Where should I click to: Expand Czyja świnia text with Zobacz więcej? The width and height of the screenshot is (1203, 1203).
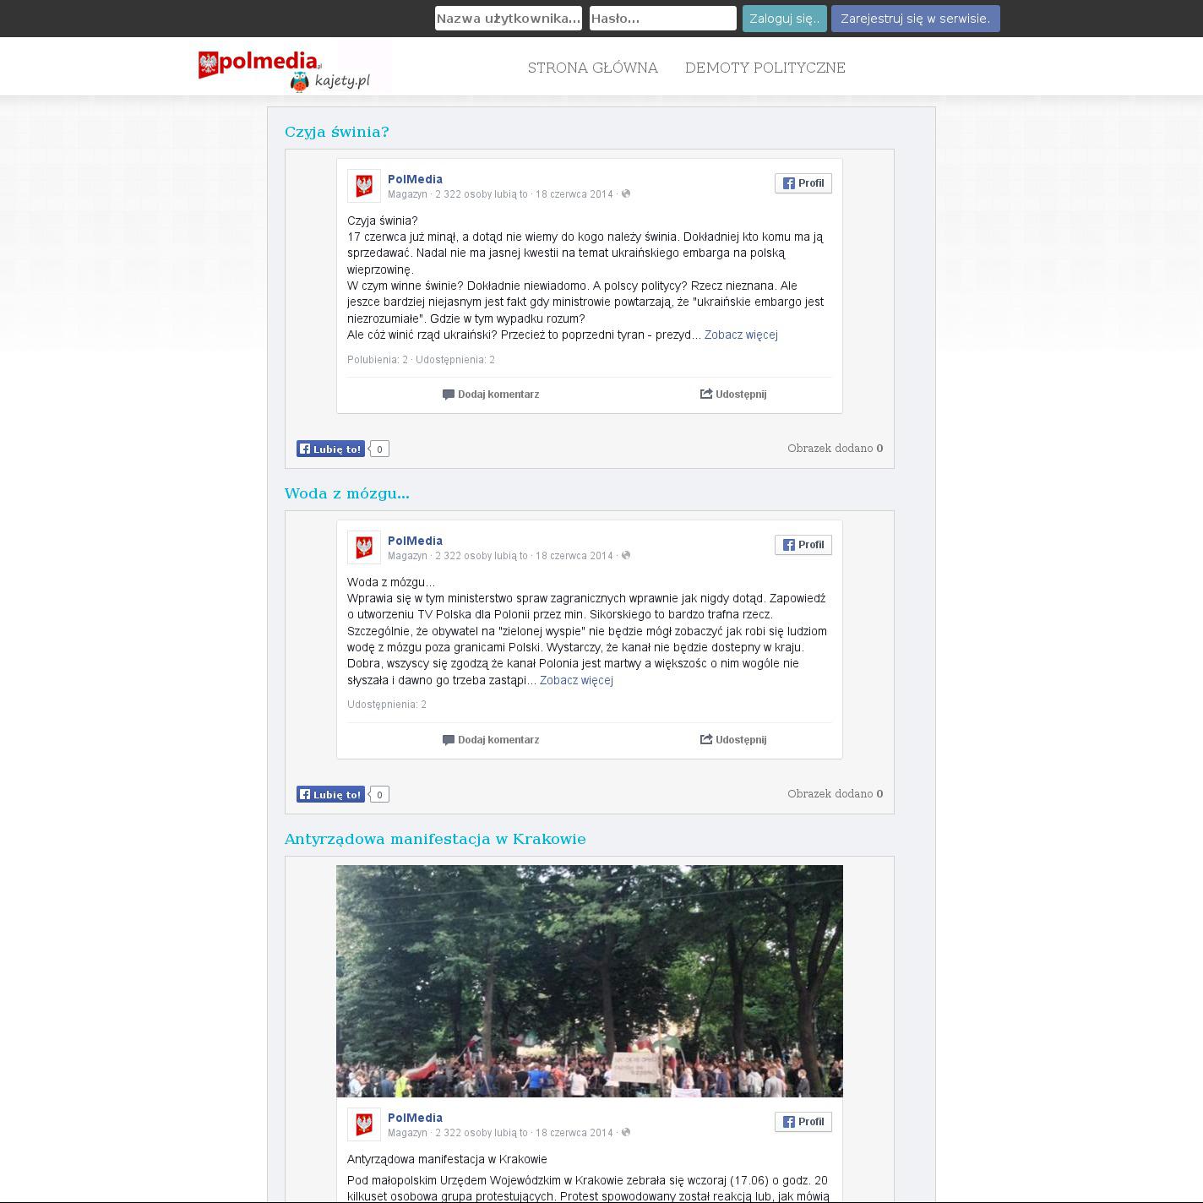click(741, 335)
